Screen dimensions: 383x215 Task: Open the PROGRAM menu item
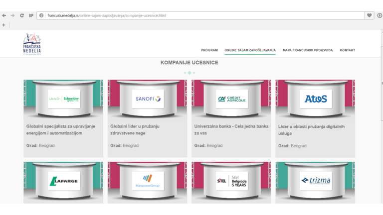(x=209, y=50)
